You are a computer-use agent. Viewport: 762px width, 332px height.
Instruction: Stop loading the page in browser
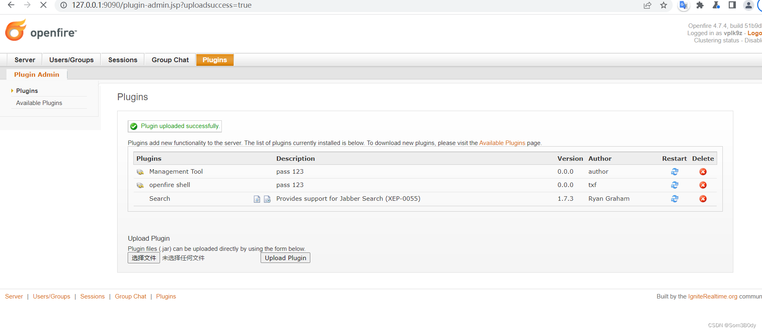coord(43,5)
